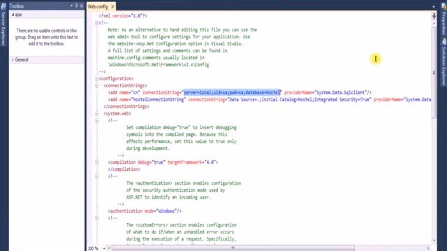The image size is (447, 251).
Task: Click the 100 % zoom box
Action: 93,248
